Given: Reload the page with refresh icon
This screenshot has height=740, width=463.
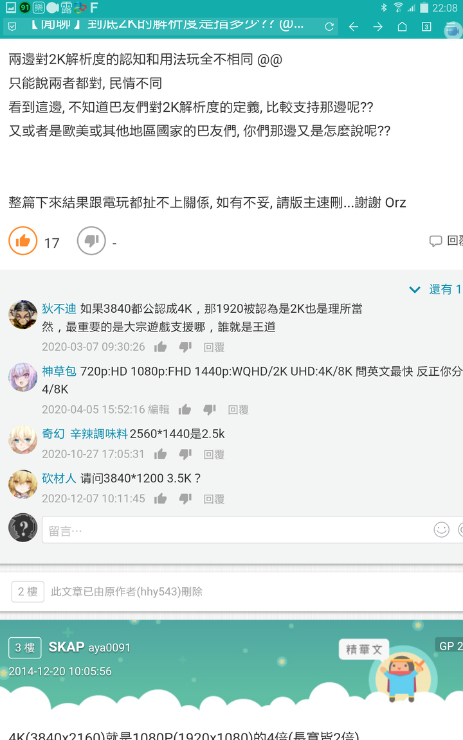Looking at the screenshot, I should pyautogui.click(x=329, y=26).
